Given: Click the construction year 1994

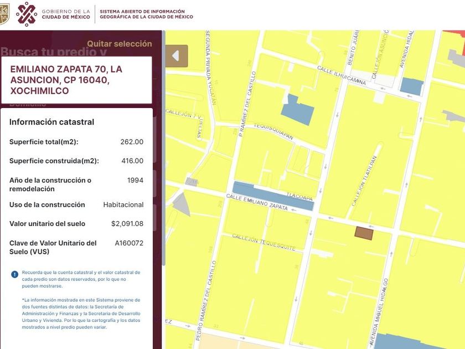Looking at the screenshot, I should pyautogui.click(x=135, y=181).
